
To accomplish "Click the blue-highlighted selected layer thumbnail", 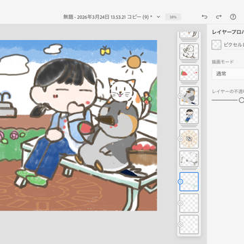I will tap(189, 182).
